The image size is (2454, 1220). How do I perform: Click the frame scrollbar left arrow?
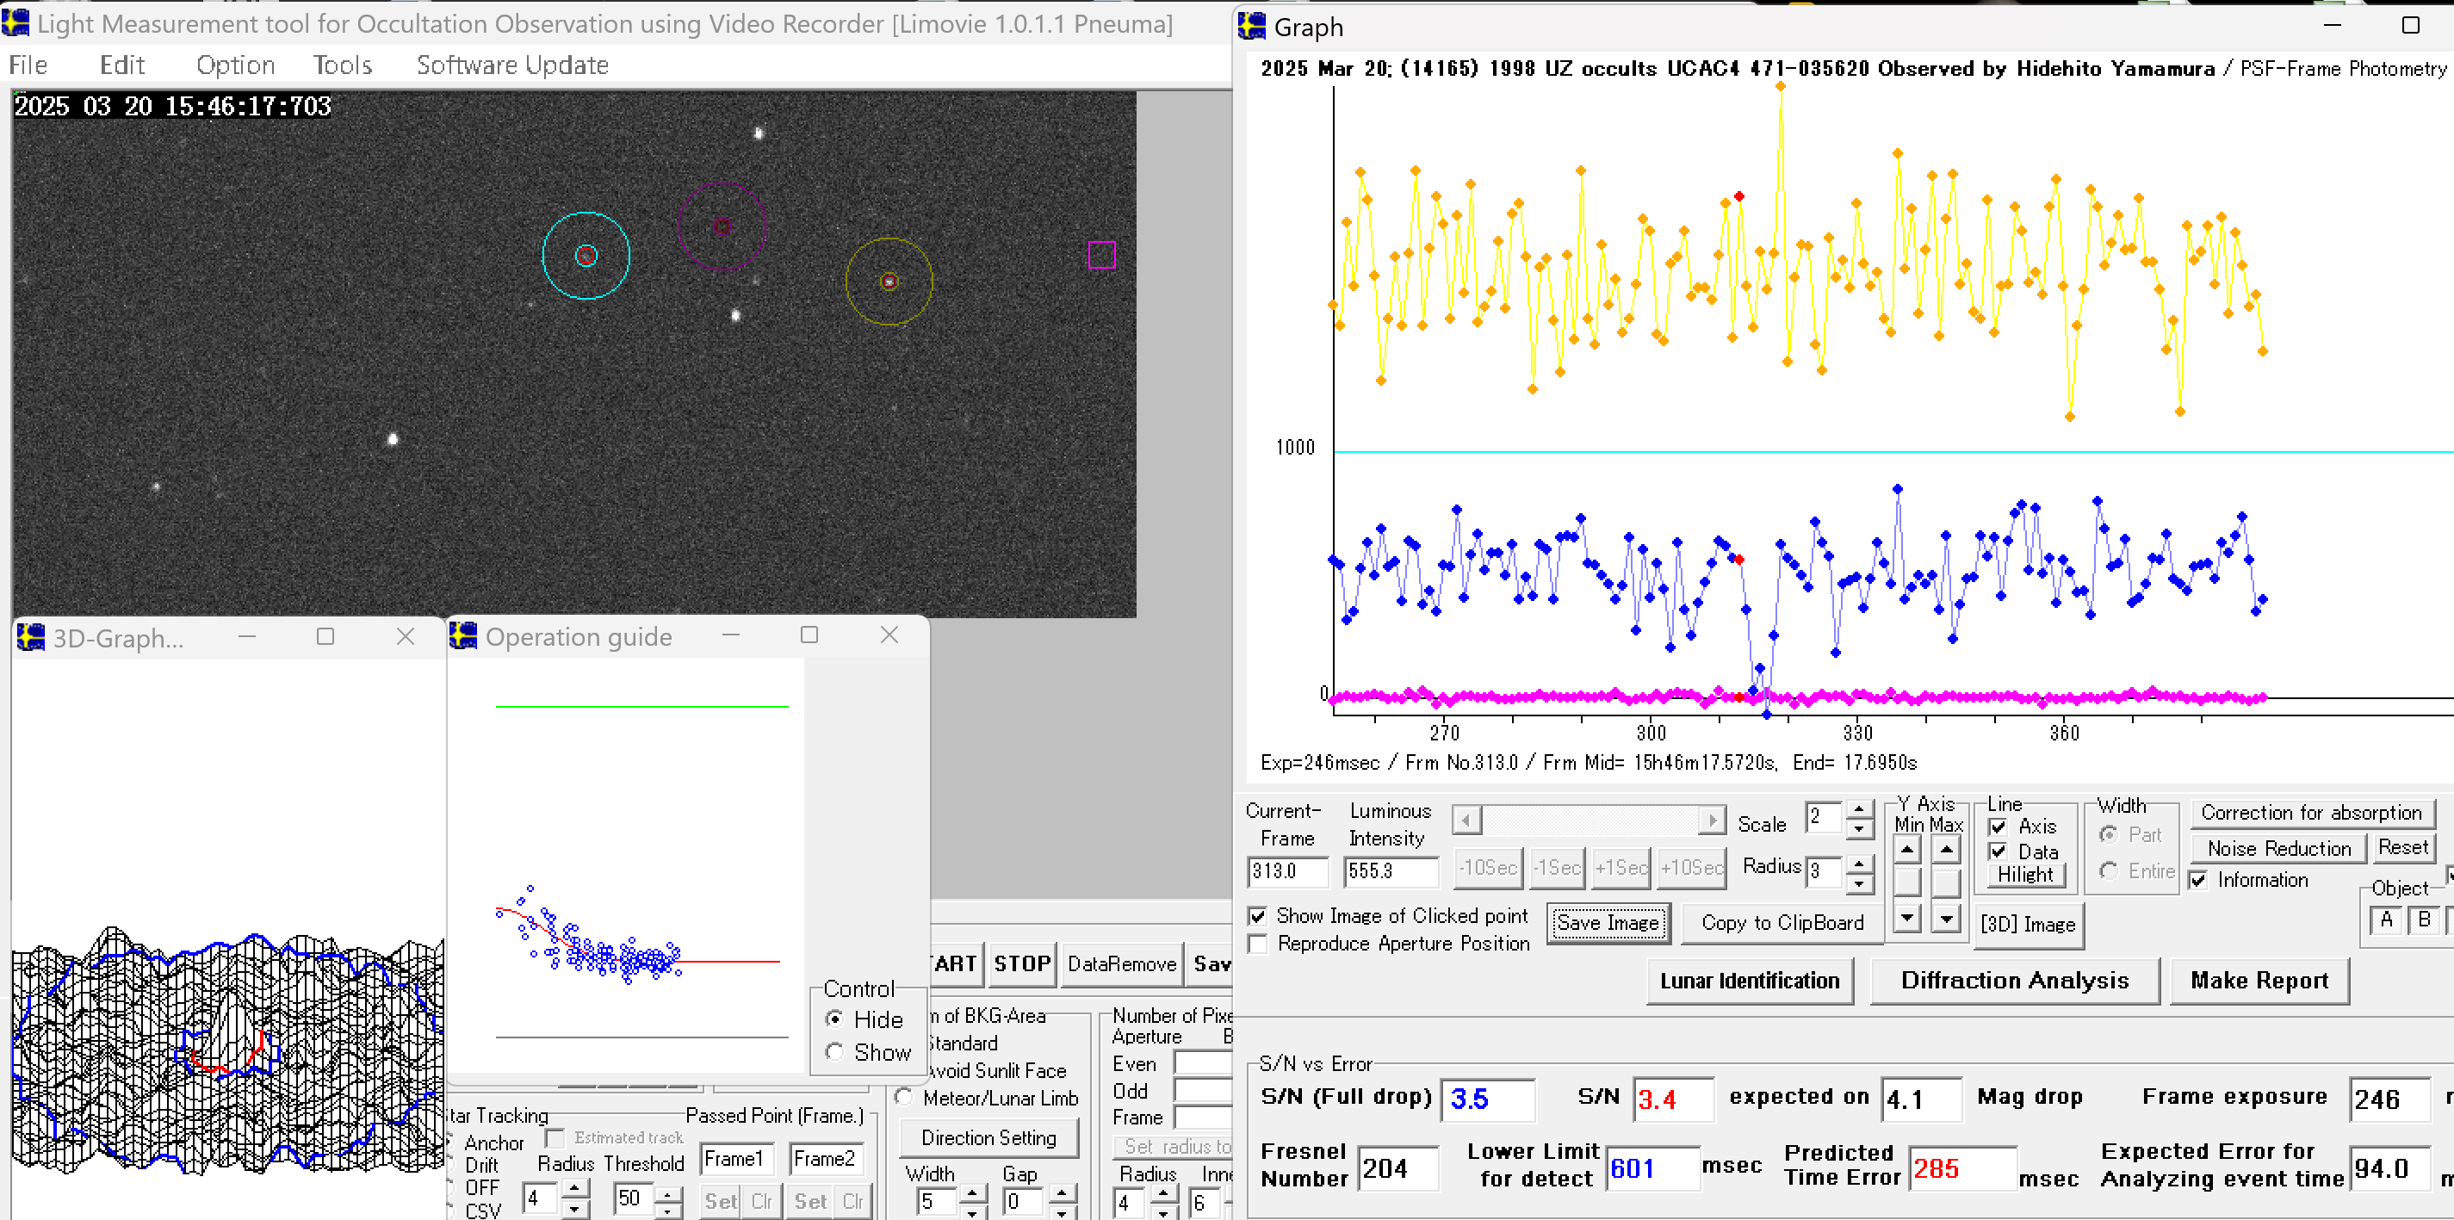pyautogui.click(x=1466, y=820)
